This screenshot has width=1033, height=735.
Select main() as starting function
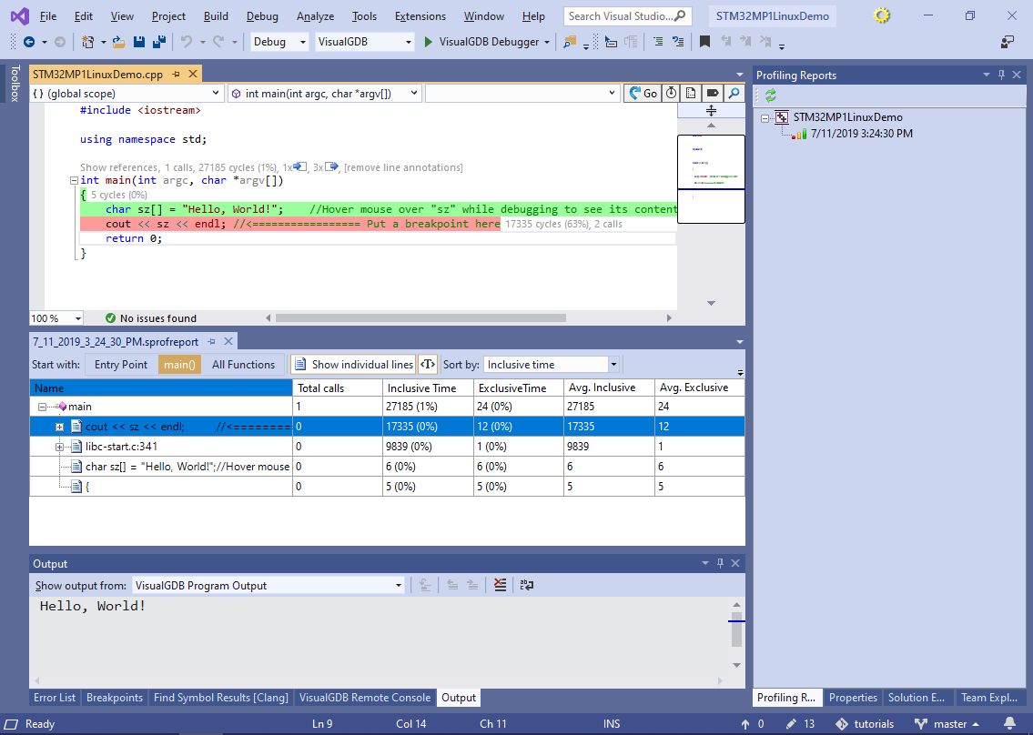pos(179,364)
